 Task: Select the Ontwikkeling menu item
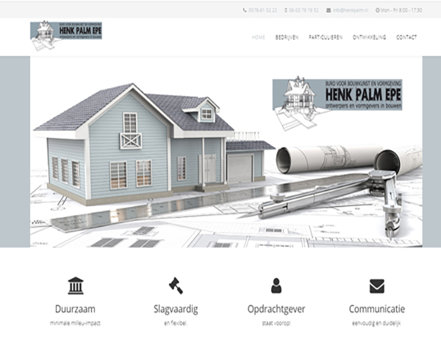pyautogui.click(x=369, y=37)
